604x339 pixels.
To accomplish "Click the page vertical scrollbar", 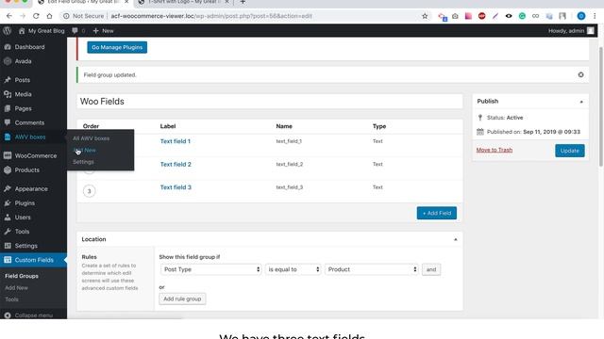I will tap(600, 106).
